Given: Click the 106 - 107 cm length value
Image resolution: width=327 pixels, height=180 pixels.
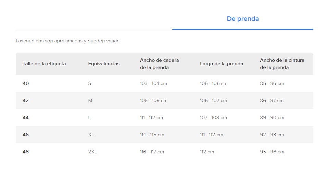Looking at the screenshot, I should click(x=213, y=100).
